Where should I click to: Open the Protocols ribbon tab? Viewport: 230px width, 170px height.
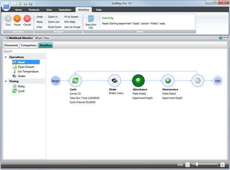point(34,10)
